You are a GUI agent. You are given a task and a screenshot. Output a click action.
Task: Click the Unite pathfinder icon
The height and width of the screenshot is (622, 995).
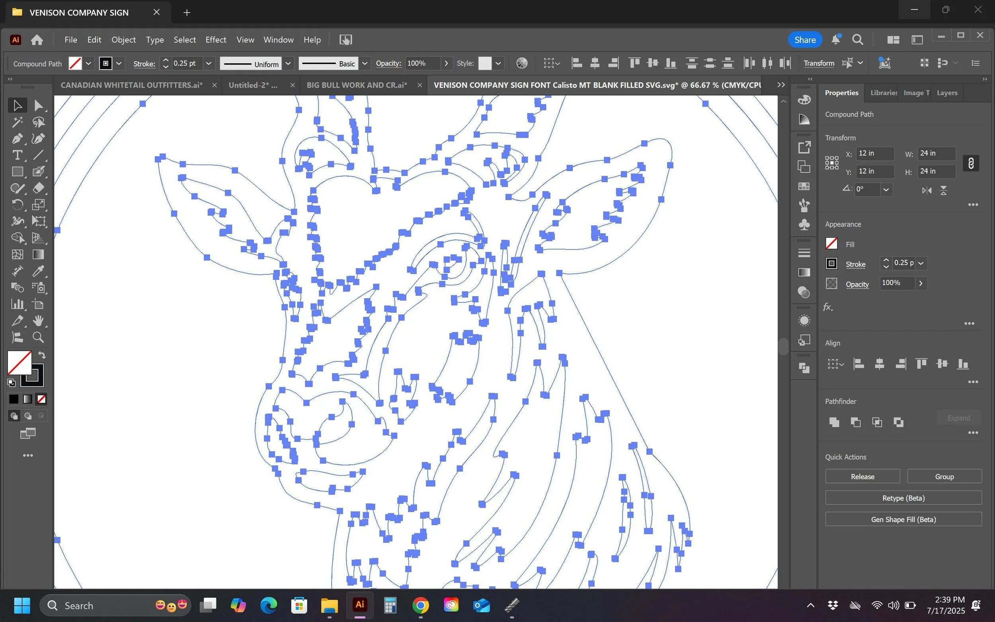(x=834, y=422)
